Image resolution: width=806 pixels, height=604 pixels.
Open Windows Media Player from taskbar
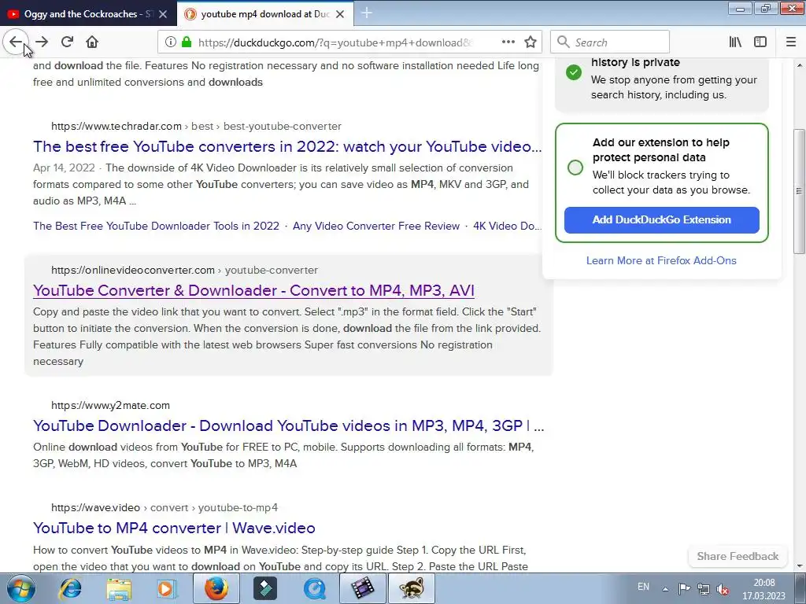165,588
